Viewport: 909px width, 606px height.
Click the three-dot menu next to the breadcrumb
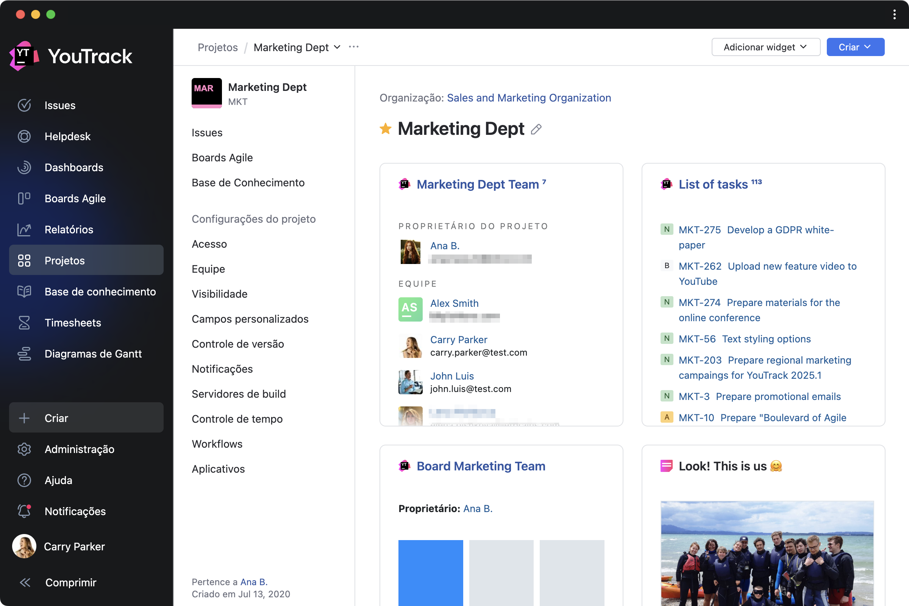pyautogui.click(x=353, y=47)
